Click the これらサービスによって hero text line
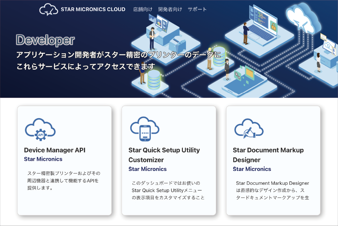 pyautogui.click(x=86, y=66)
